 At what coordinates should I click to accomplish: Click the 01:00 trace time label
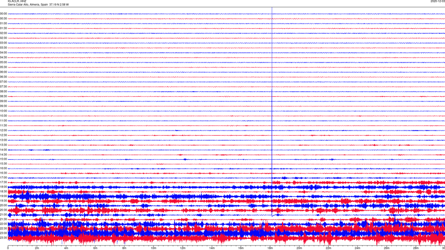click(3, 24)
